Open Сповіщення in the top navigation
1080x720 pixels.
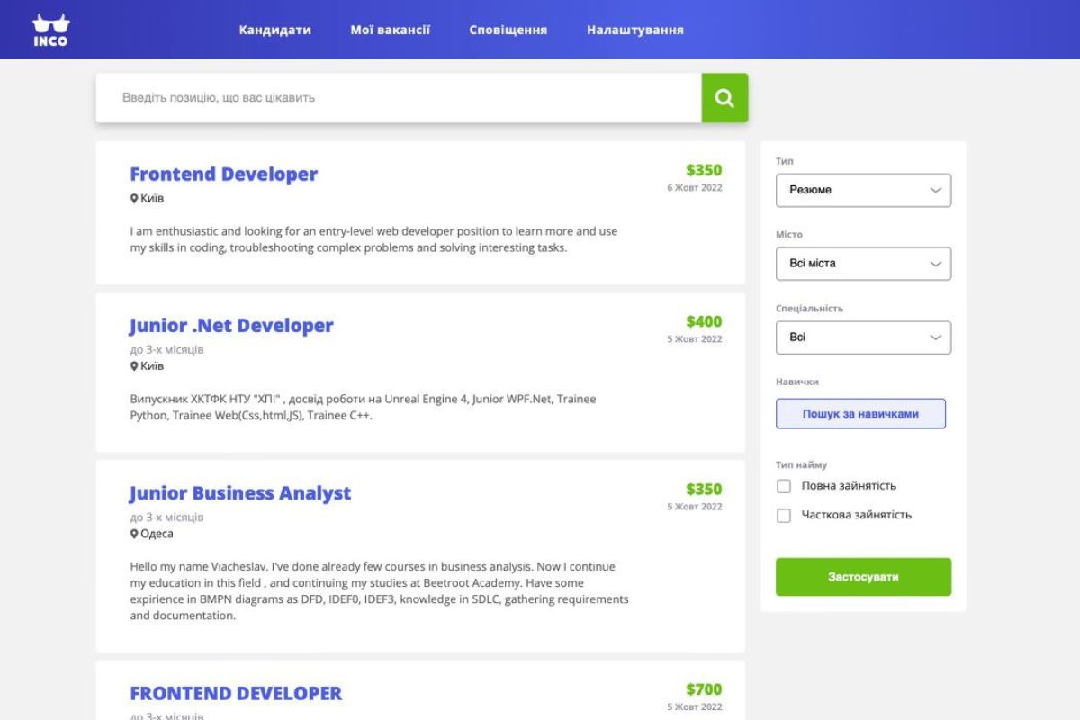click(508, 30)
